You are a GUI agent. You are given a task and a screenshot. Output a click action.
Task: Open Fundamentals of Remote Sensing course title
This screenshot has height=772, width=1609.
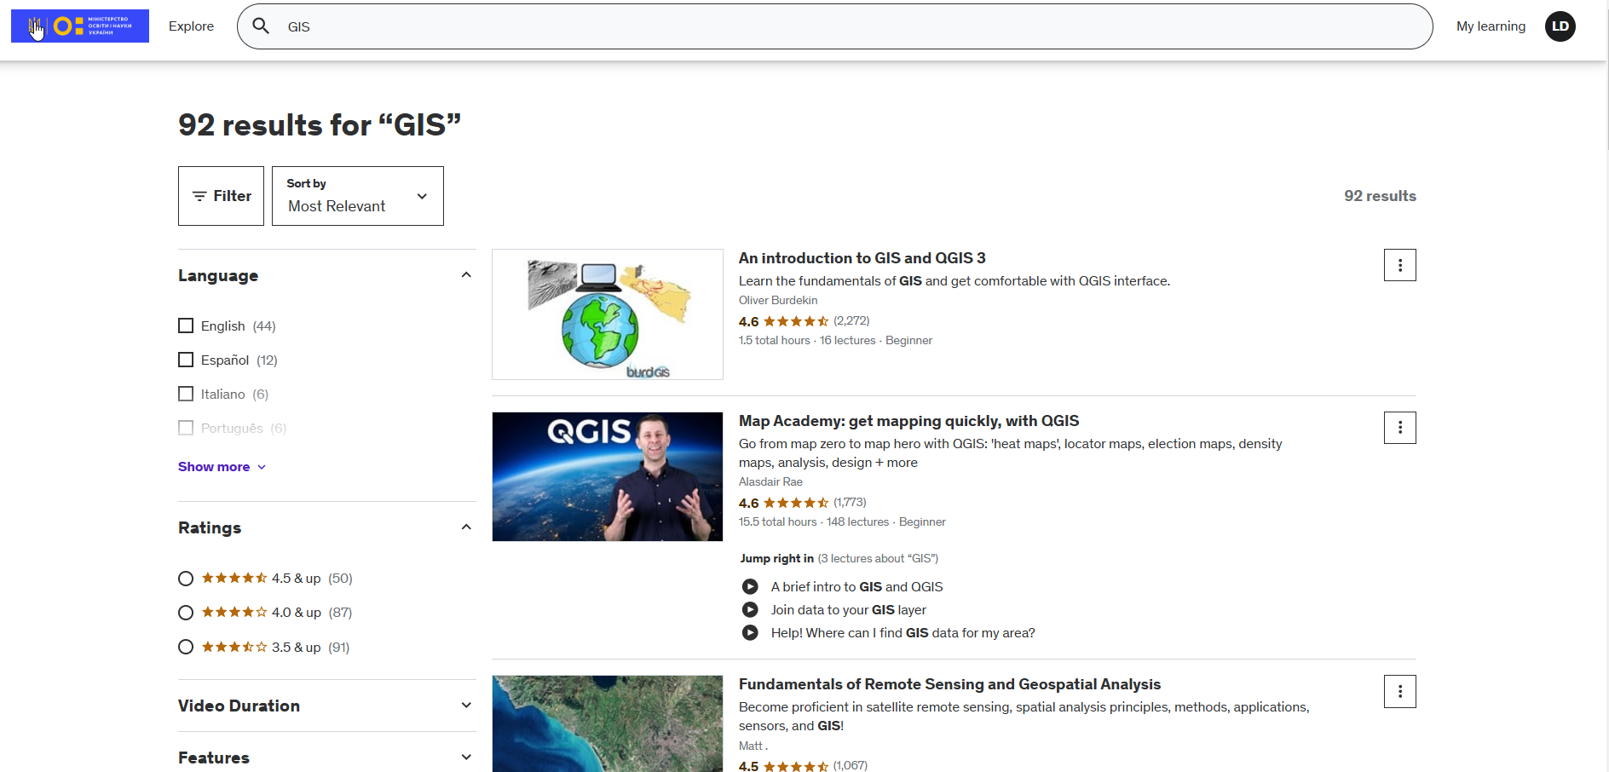click(x=950, y=684)
